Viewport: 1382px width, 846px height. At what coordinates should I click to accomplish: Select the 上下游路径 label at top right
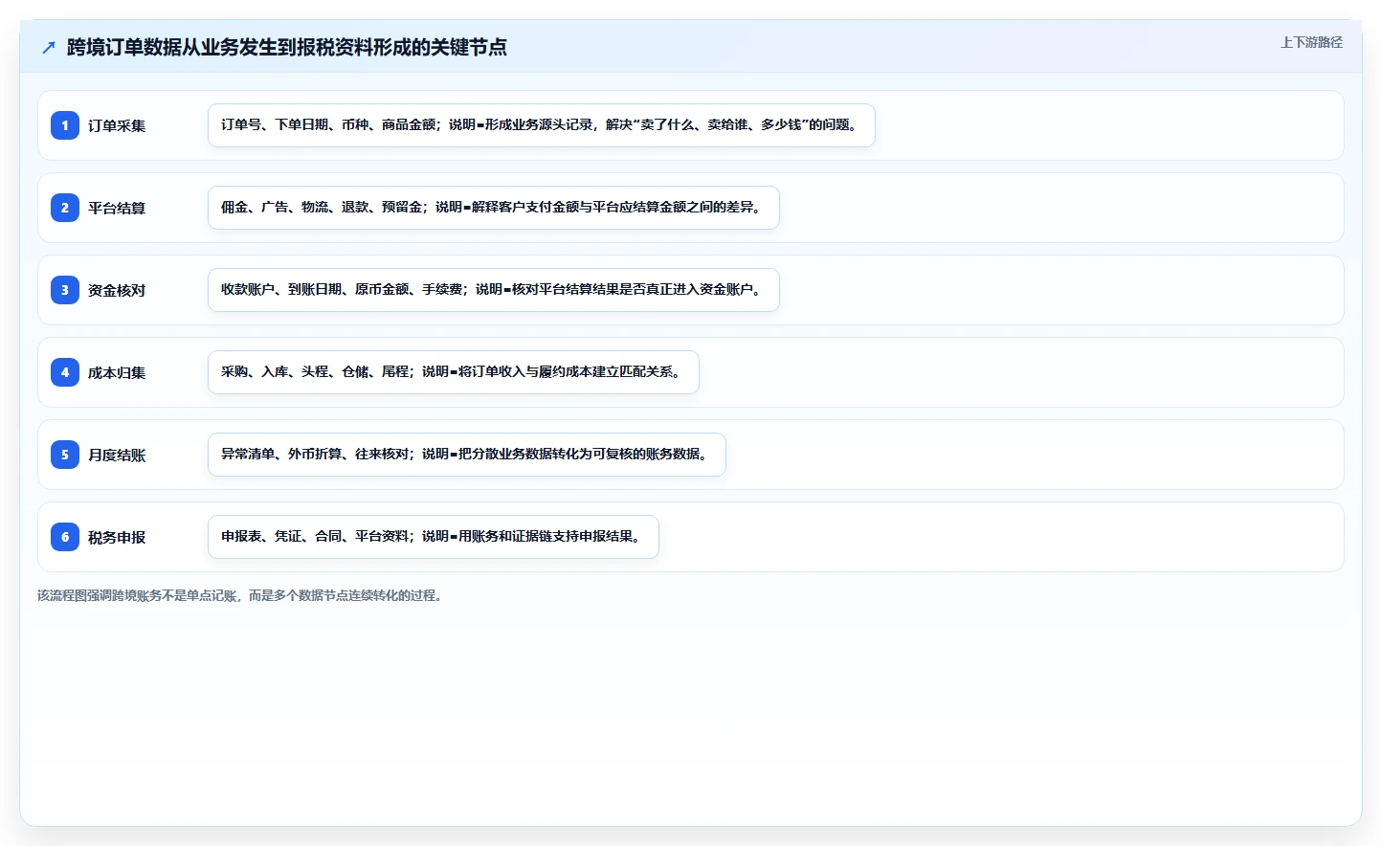1311,42
